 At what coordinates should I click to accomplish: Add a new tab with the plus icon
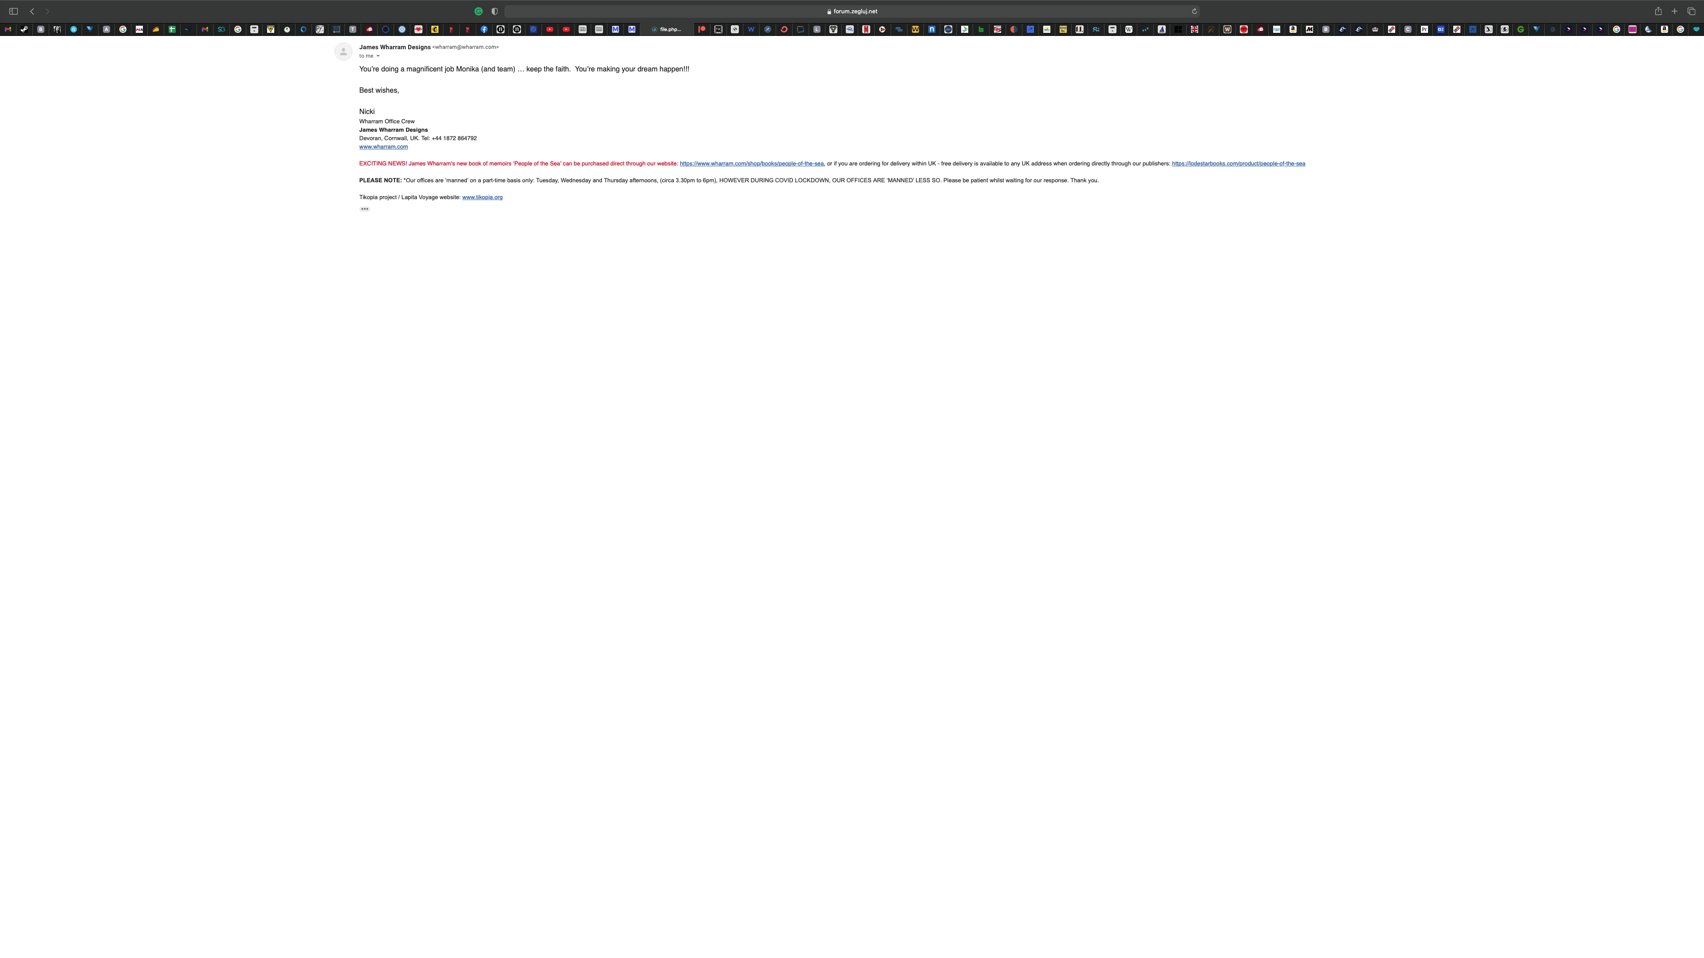coord(1675,11)
